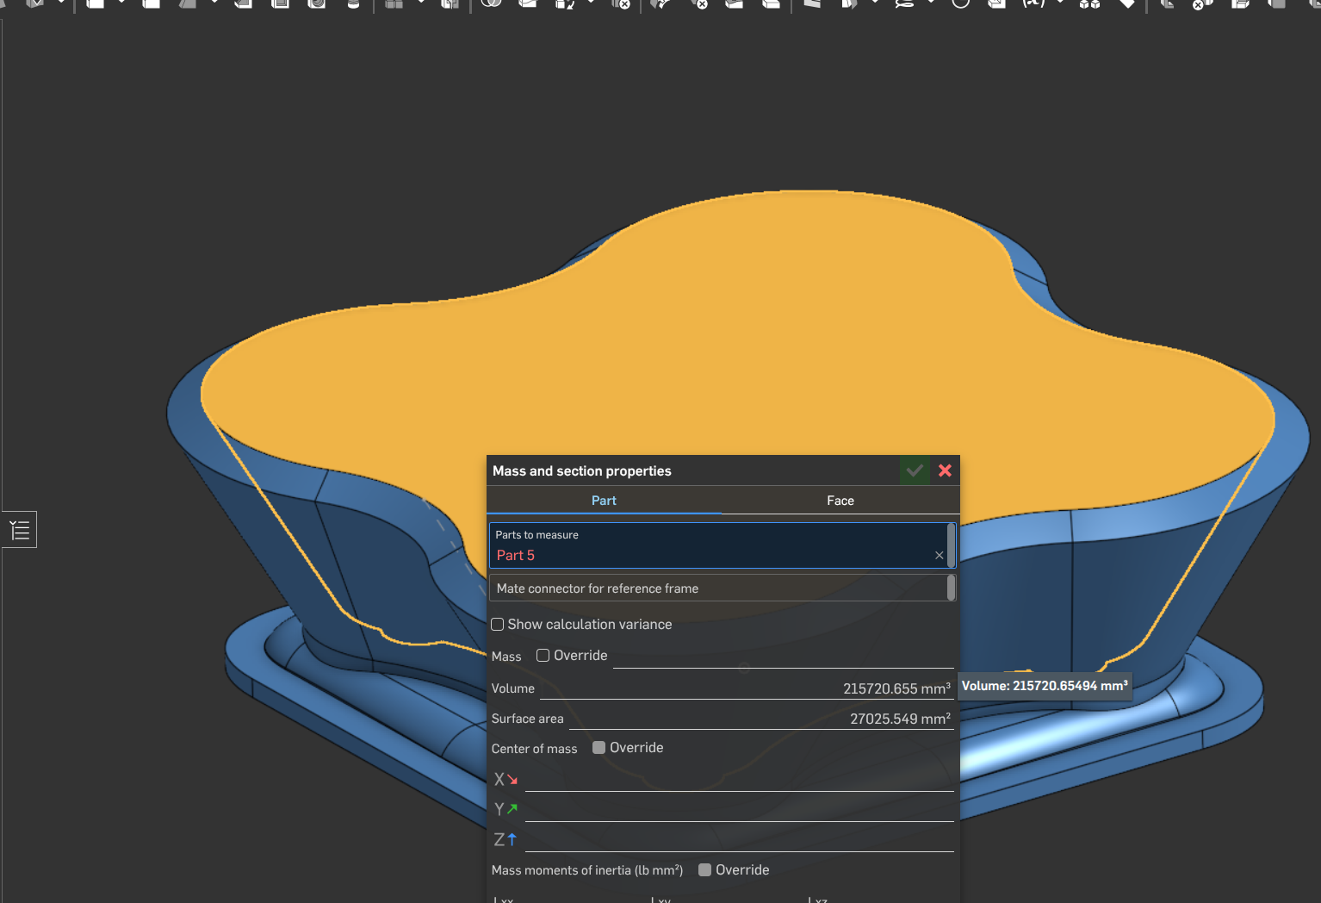Accept with the green checkmark button
The image size is (1321, 903).
[x=915, y=470]
